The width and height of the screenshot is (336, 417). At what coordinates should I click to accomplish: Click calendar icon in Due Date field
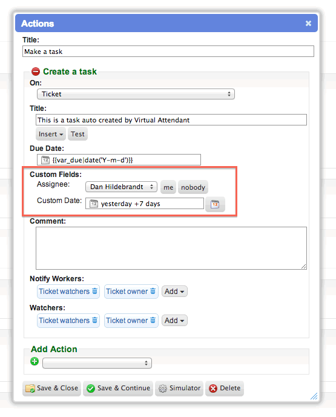coord(45,160)
